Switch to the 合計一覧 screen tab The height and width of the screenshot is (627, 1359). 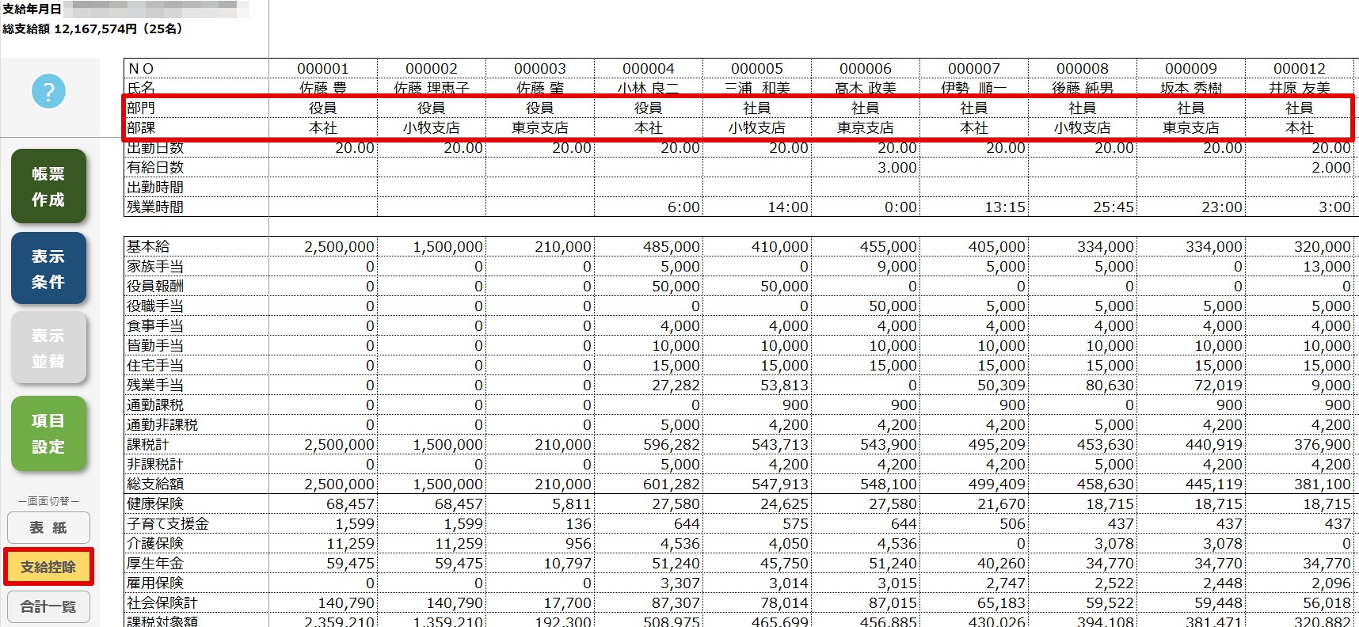pyautogui.click(x=48, y=606)
